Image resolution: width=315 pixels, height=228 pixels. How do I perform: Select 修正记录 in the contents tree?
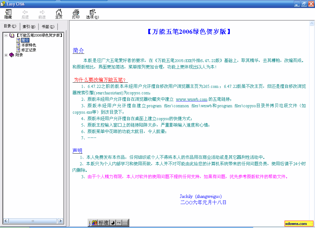point(29,50)
